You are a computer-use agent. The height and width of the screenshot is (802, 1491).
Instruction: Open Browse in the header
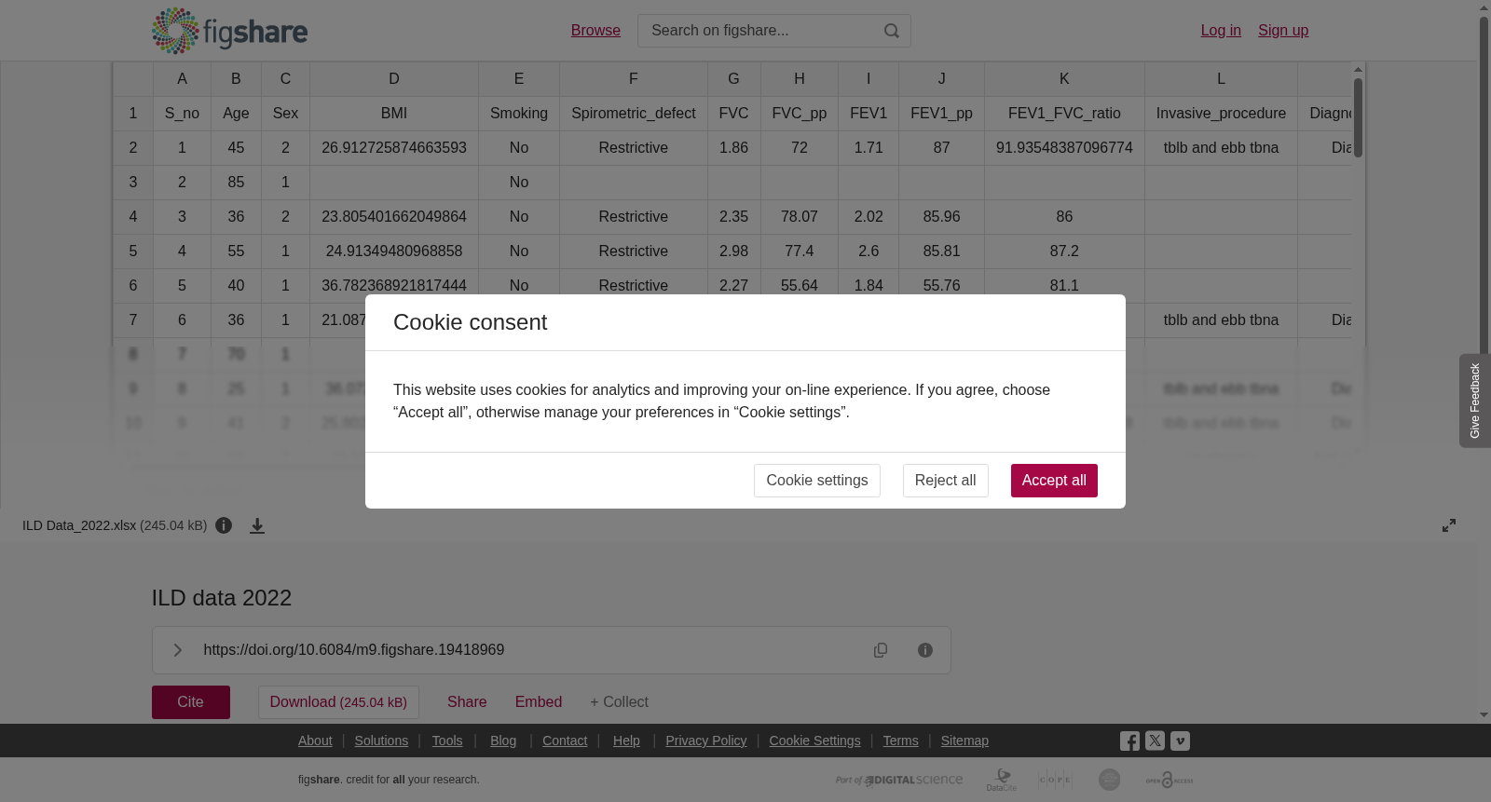tap(595, 31)
